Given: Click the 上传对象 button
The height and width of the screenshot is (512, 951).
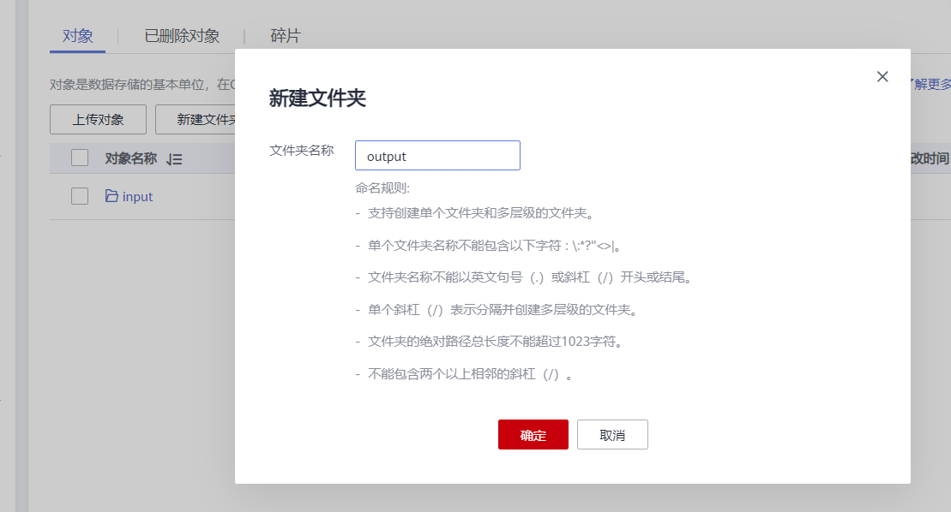Looking at the screenshot, I should pyautogui.click(x=98, y=119).
